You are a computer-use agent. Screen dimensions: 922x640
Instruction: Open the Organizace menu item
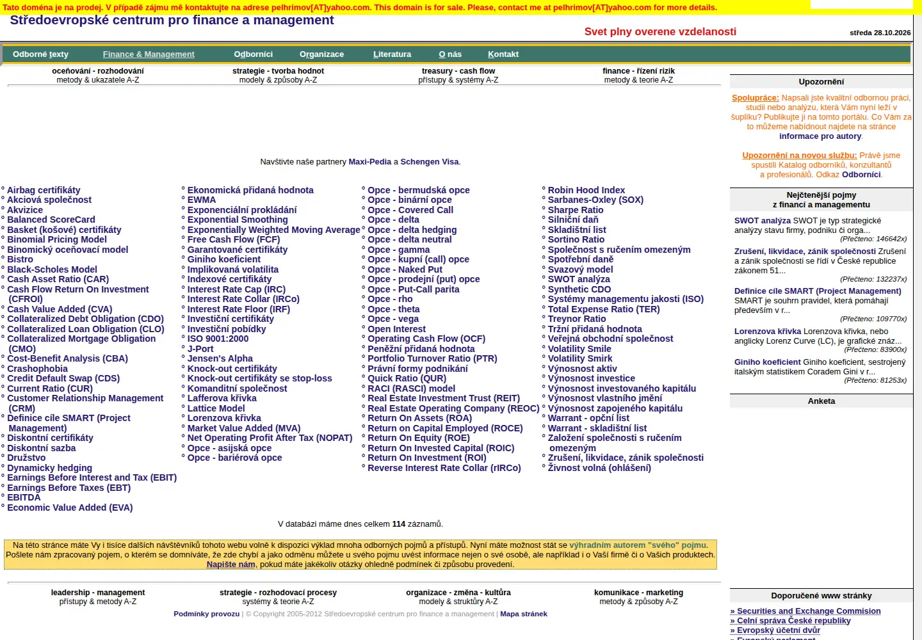tap(321, 54)
